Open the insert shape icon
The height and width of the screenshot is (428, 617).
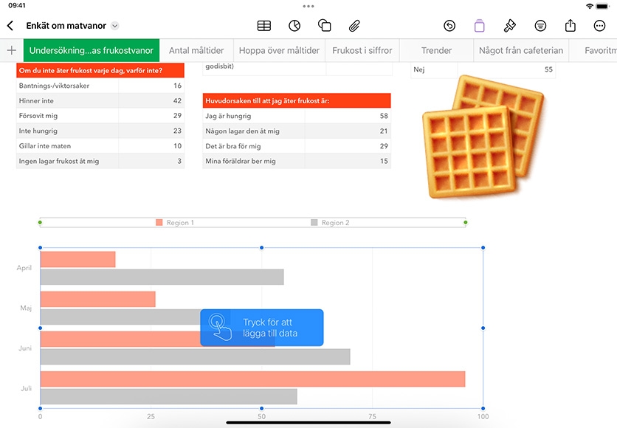tap(324, 26)
